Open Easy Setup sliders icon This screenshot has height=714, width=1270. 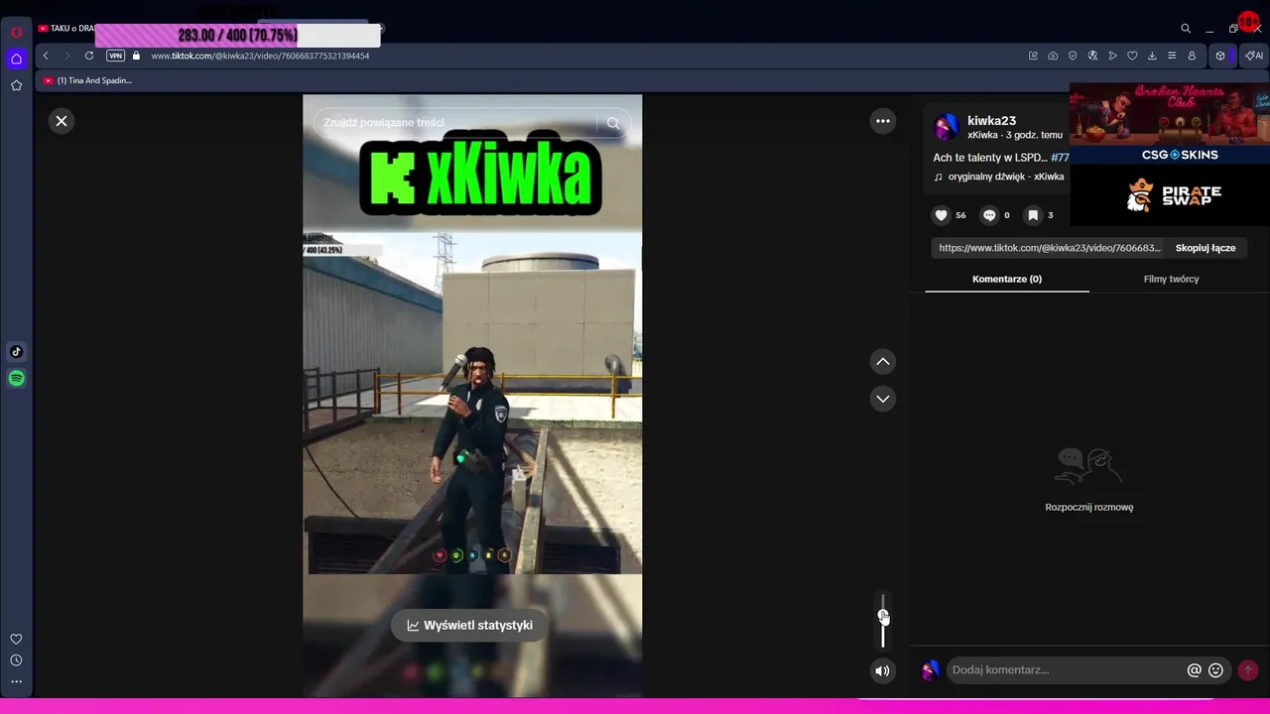click(x=1172, y=56)
